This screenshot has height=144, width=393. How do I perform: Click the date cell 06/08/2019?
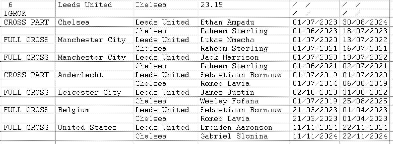point(365,84)
